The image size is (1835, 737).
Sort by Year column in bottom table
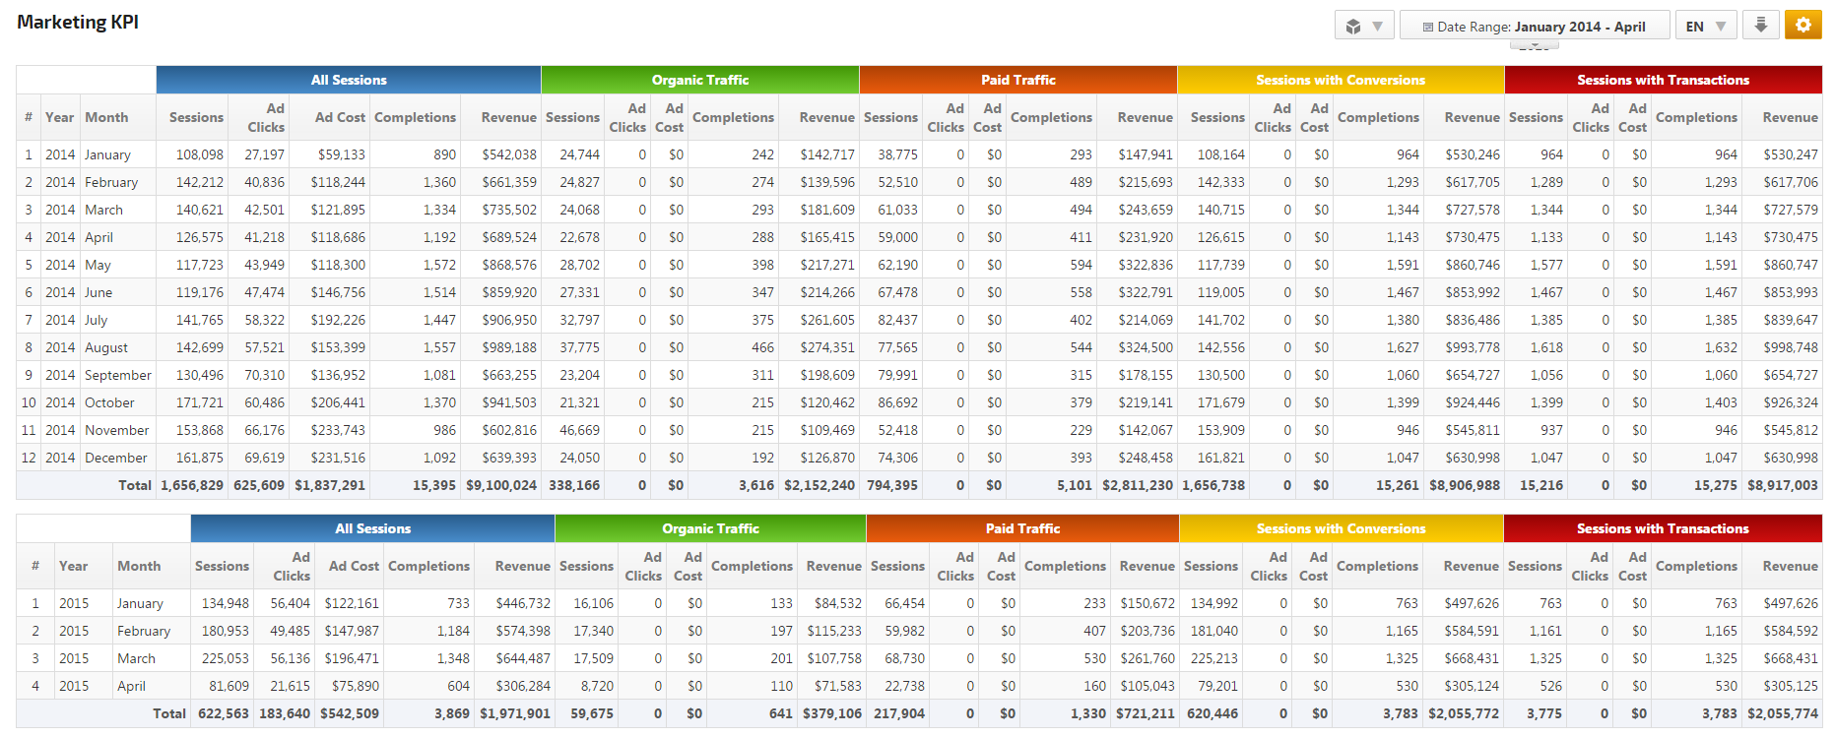tap(74, 566)
